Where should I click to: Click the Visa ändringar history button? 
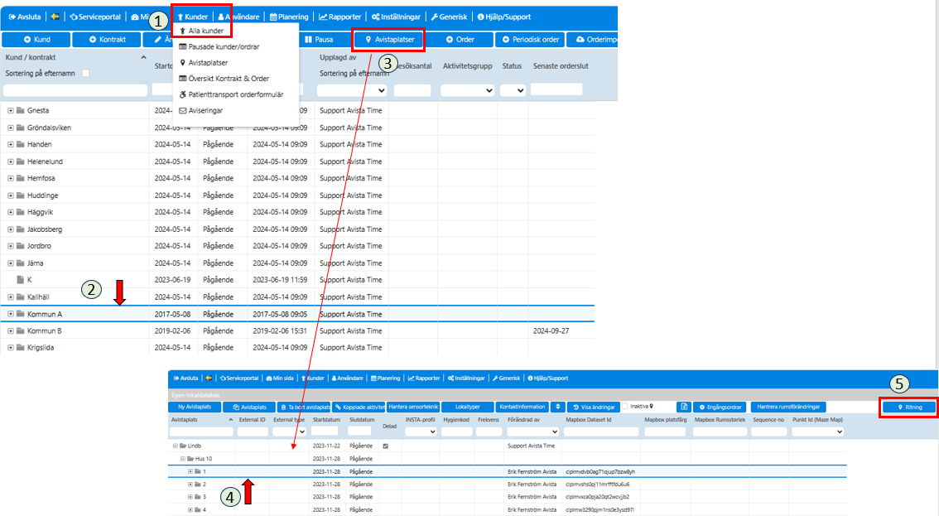tap(594, 407)
